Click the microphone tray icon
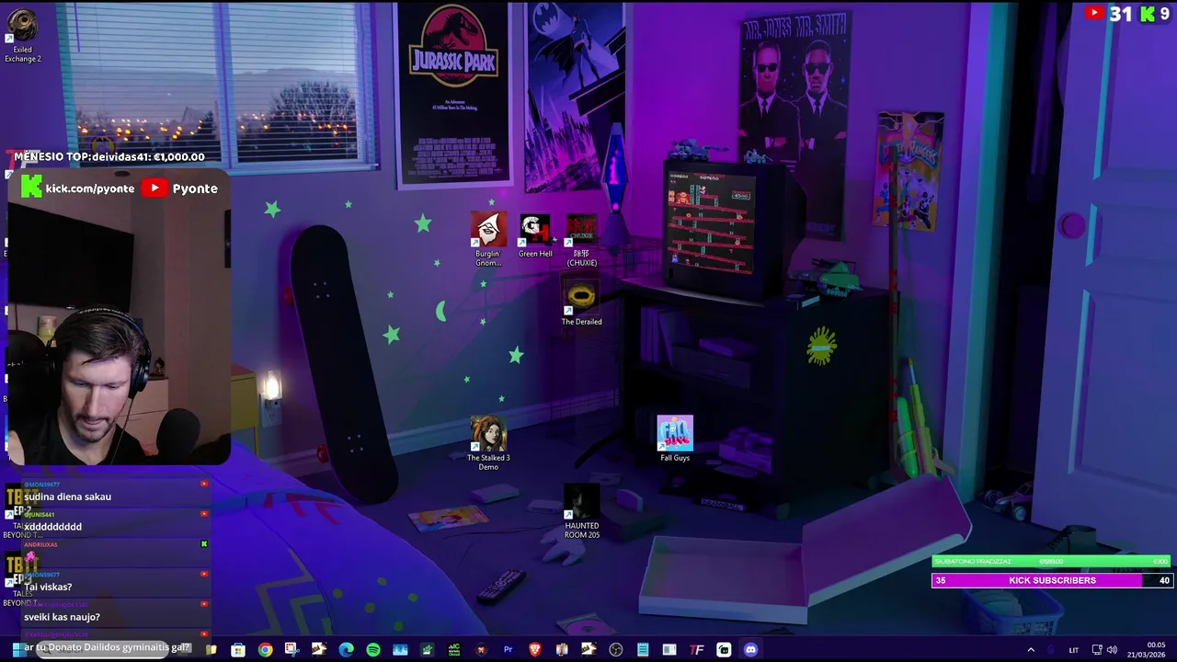 1051,650
